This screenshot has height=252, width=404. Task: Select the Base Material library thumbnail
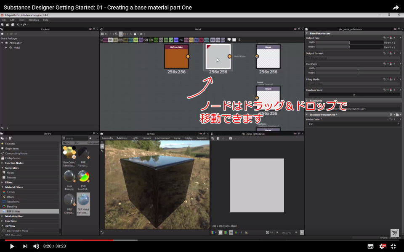[x=69, y=180]
